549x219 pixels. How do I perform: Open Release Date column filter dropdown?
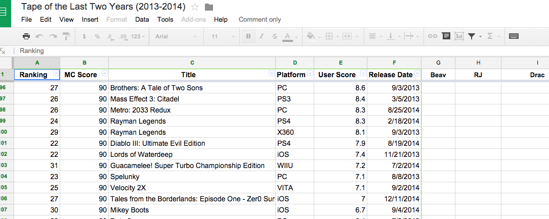click(x=417, y=74)
